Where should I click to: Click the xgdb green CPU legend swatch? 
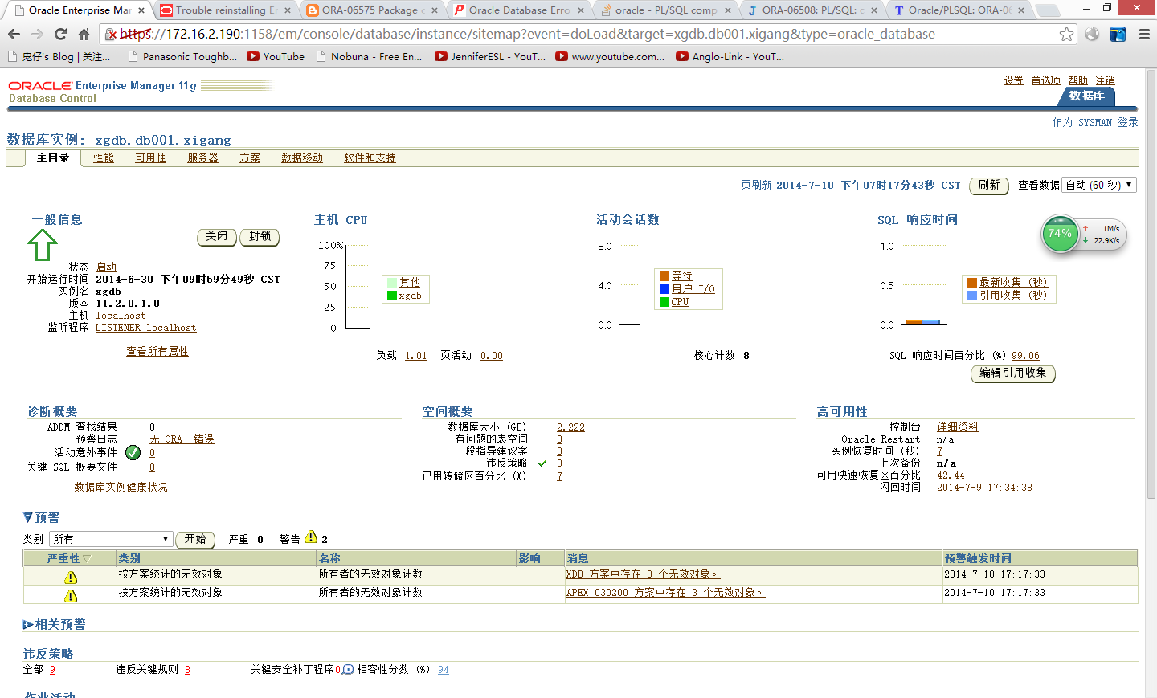[x=392, y=296]
